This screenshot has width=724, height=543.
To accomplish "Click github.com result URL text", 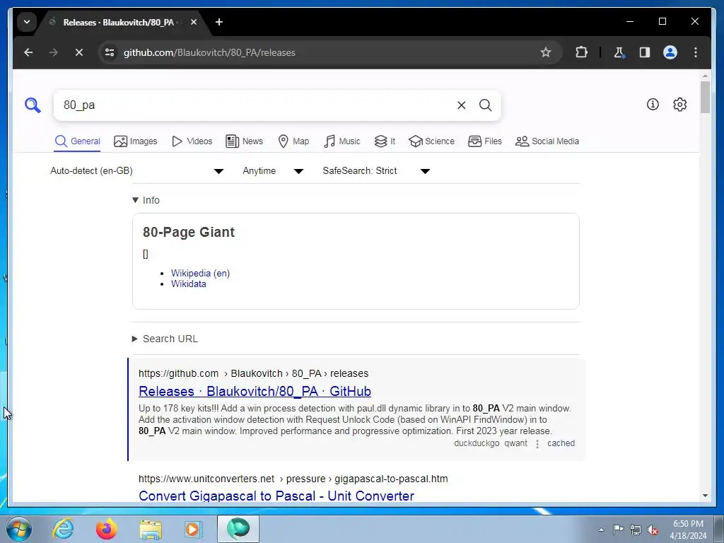I will point(254,373).
